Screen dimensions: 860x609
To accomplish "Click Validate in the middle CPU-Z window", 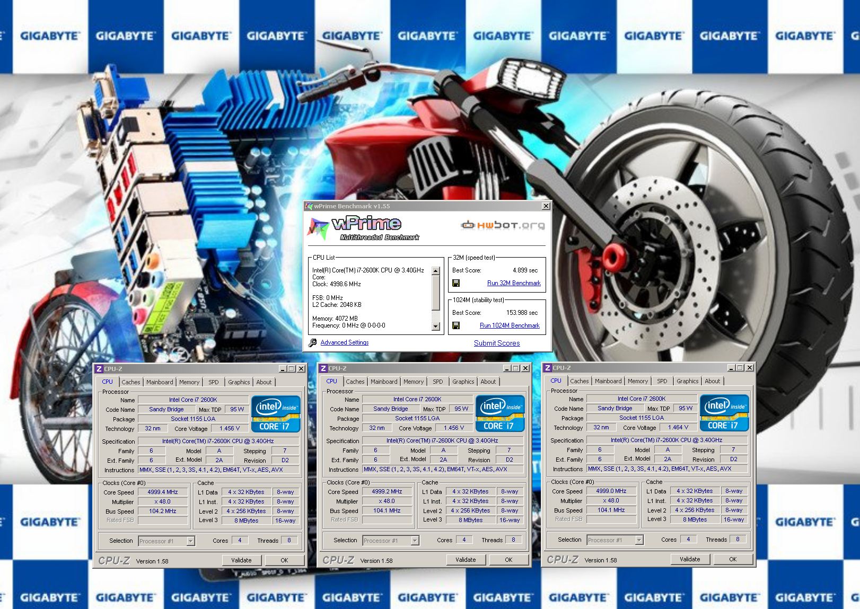I will click(x=466, y=560).
